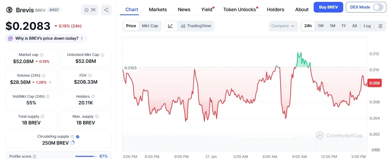Open the Compare dropdown
Viewport: 389px width, 159px height.
(x=283, y=26)
